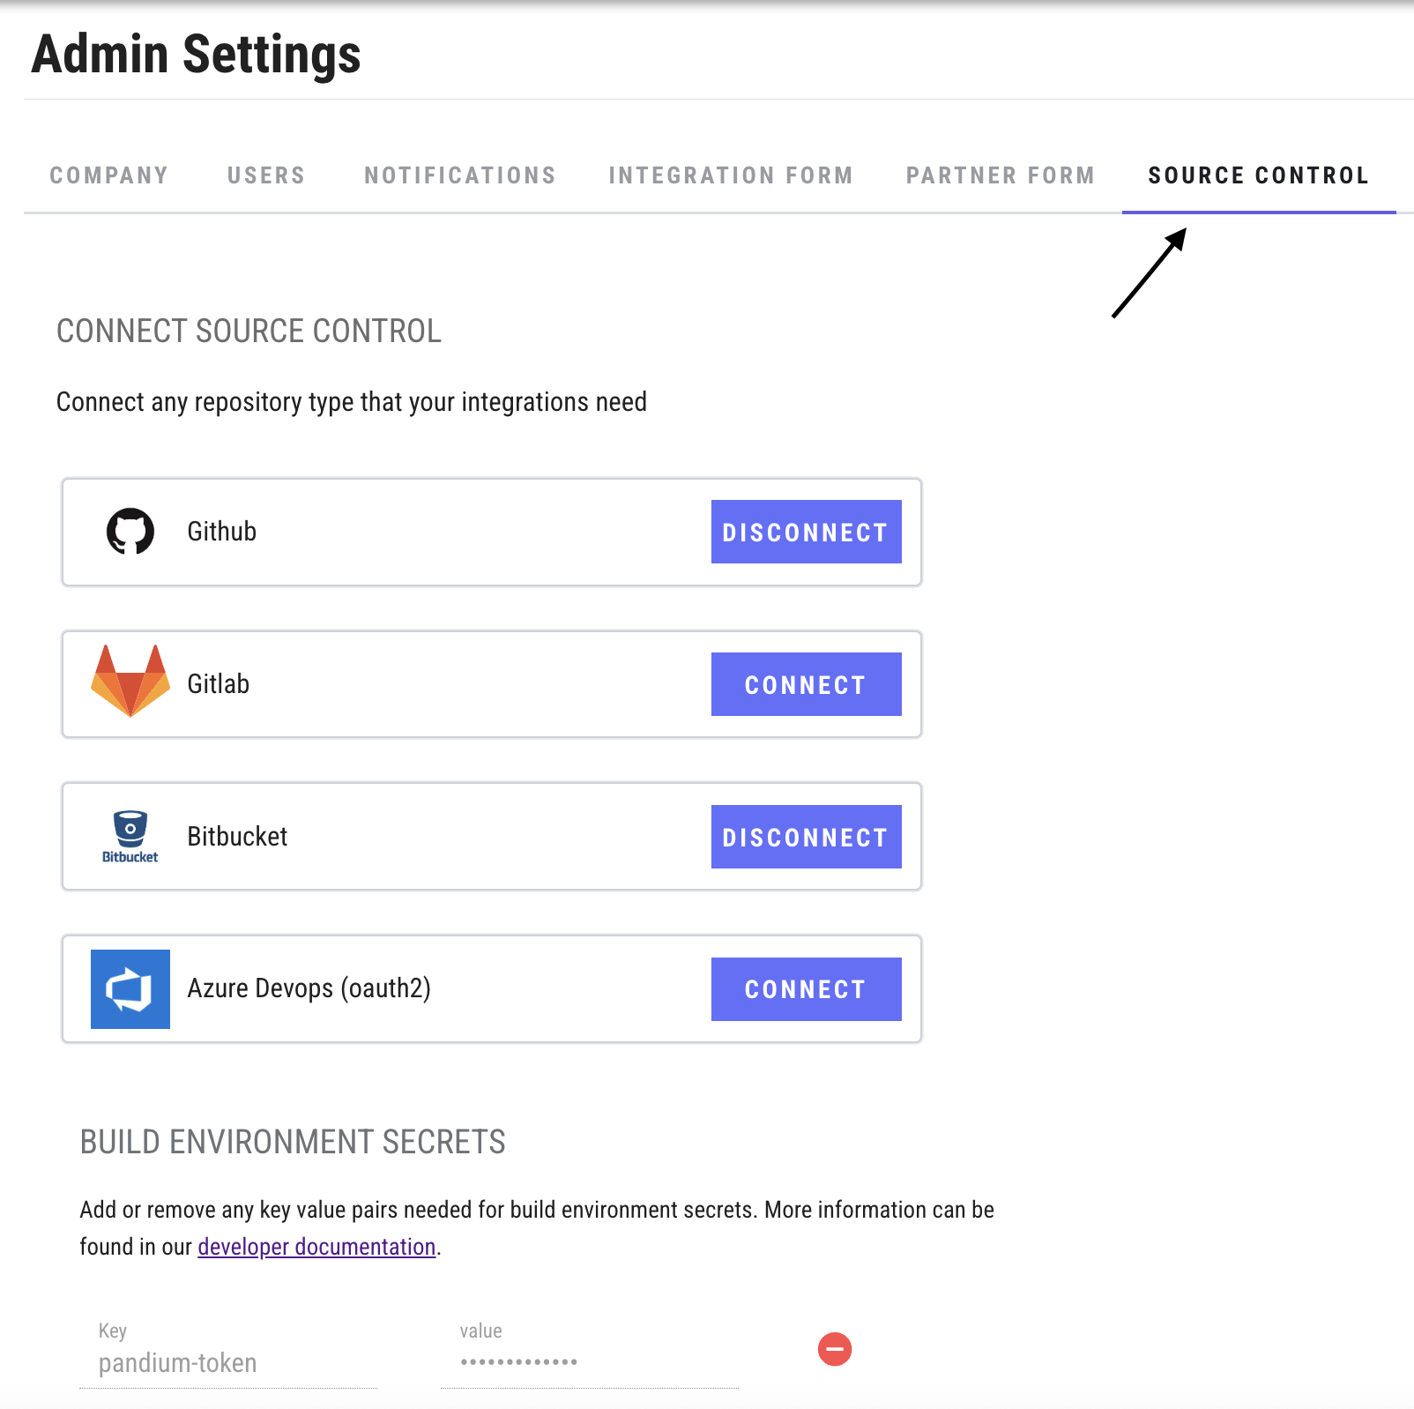This screenshot has width=1414, height=1409.
Task: Disconnect the Bitbucket source control
Action: [x=806, y=837]
